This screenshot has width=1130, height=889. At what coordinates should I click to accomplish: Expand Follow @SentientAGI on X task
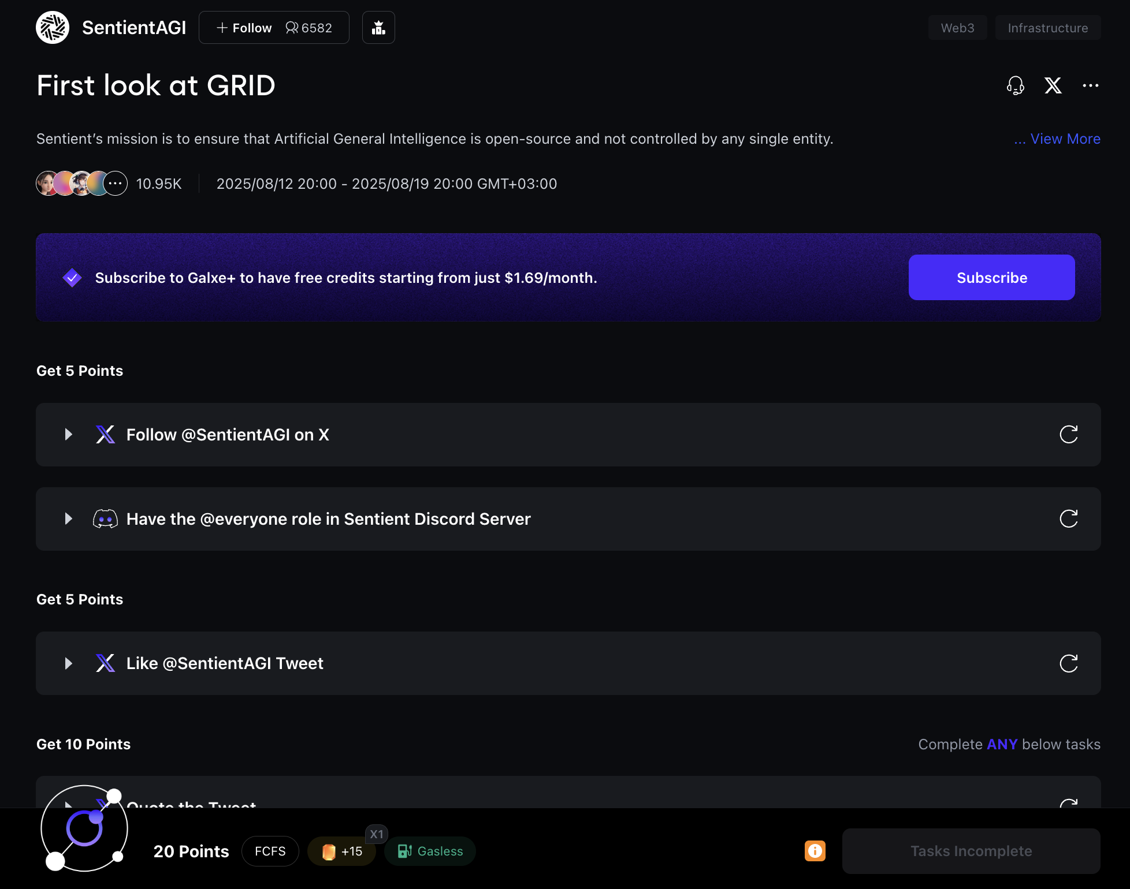click(x=69, y=435)
